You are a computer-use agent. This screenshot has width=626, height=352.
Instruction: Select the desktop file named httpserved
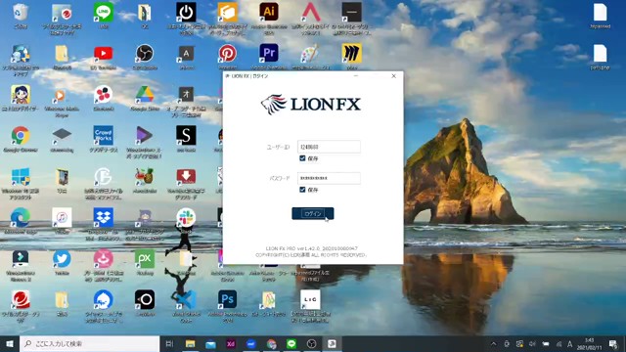[x=600, y=16]
